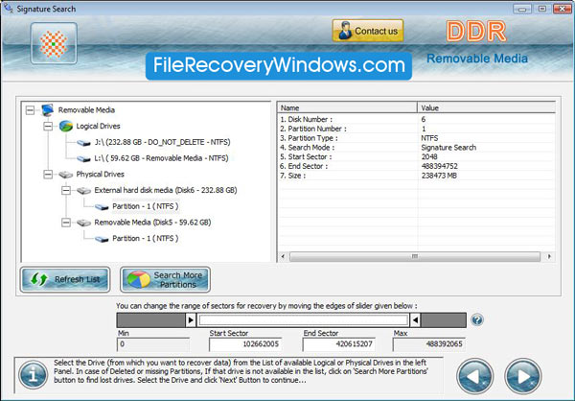Click the Physical Drives disk icon
Screen dimensions: 575x401
(65, 175)
